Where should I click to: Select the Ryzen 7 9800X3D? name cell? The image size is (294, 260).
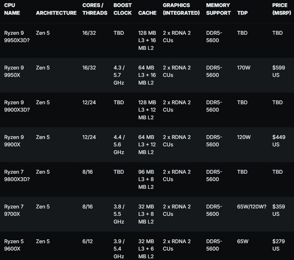point(17,176)
